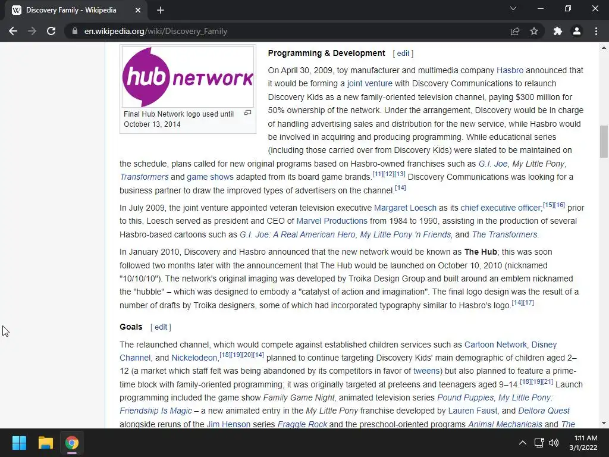Open the Chrome profile avatar
This screenshot has width=609, height=457.
point(577,31)
